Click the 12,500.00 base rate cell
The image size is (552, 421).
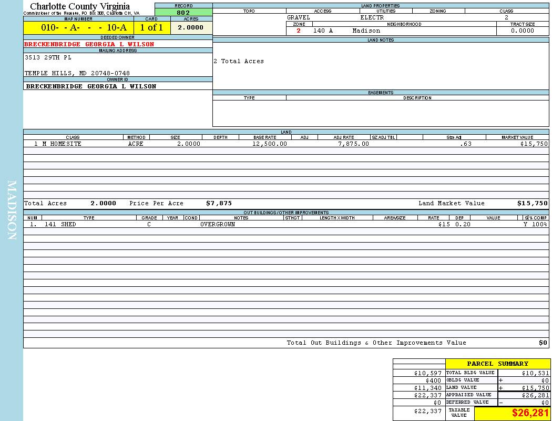pyautogui.click(x=270, y=144)
